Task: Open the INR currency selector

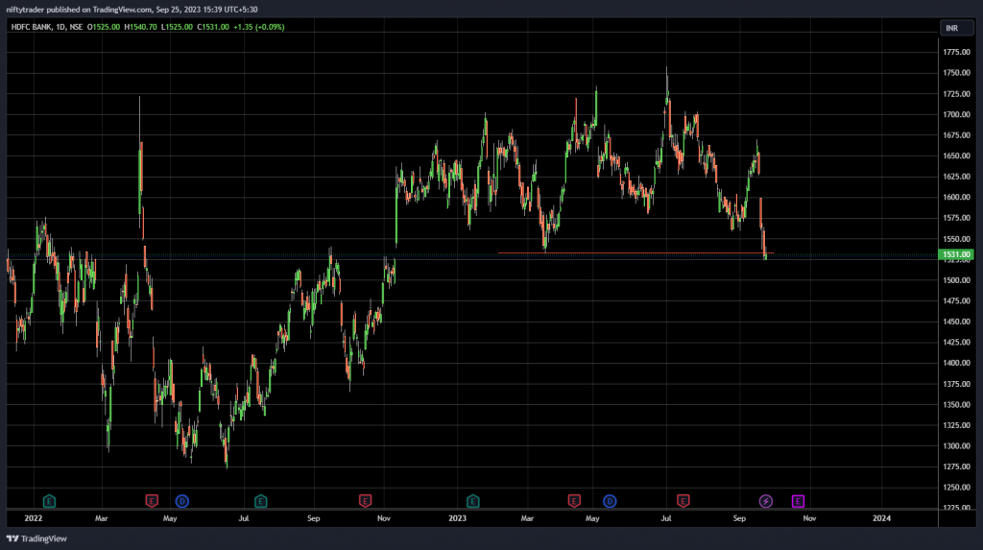Action: point(957,28)
